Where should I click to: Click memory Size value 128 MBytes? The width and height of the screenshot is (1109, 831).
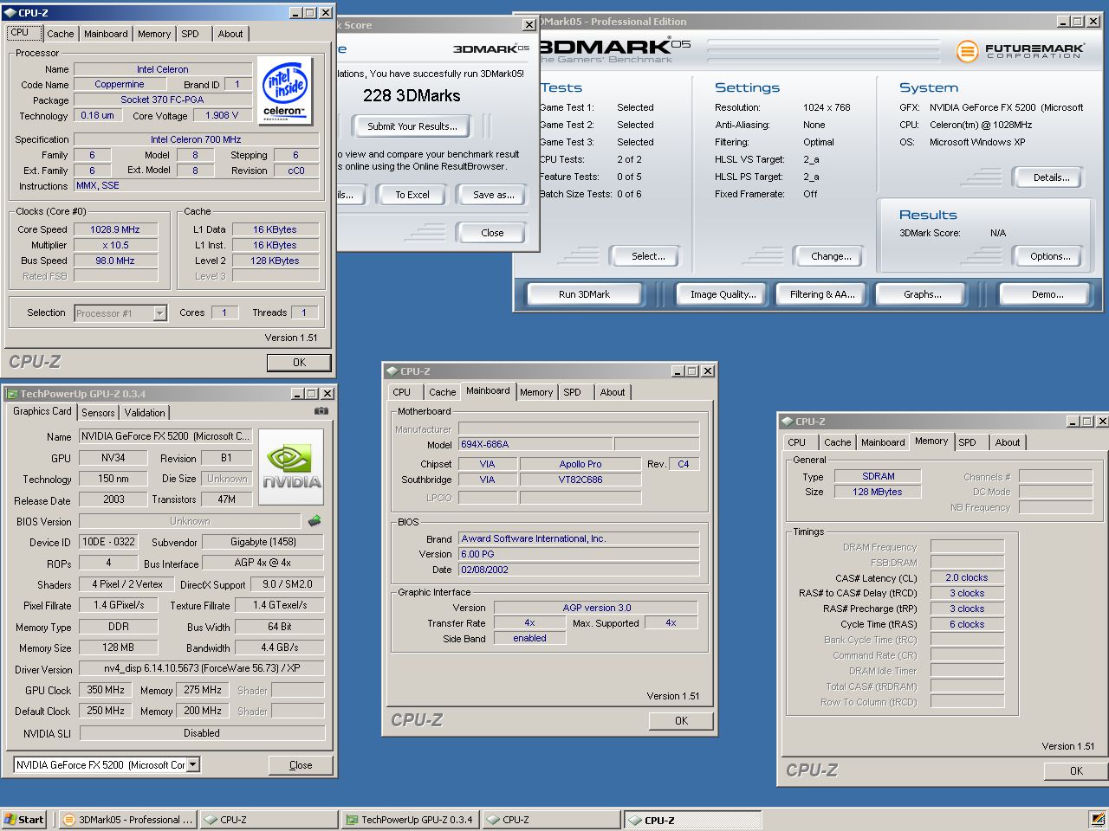click(878, 492)
